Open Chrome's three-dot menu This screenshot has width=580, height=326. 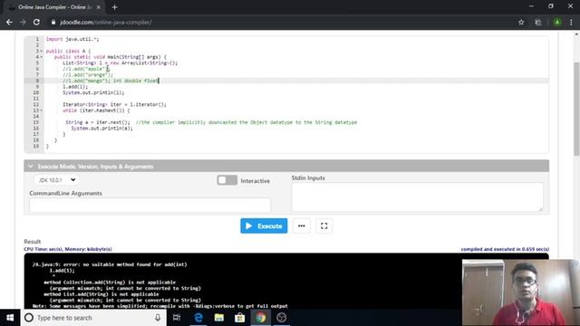click(571, 22)
